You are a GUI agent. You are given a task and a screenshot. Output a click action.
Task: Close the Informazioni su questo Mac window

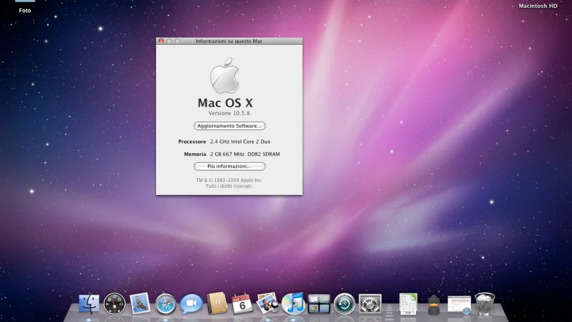click(x=161, y=41)
